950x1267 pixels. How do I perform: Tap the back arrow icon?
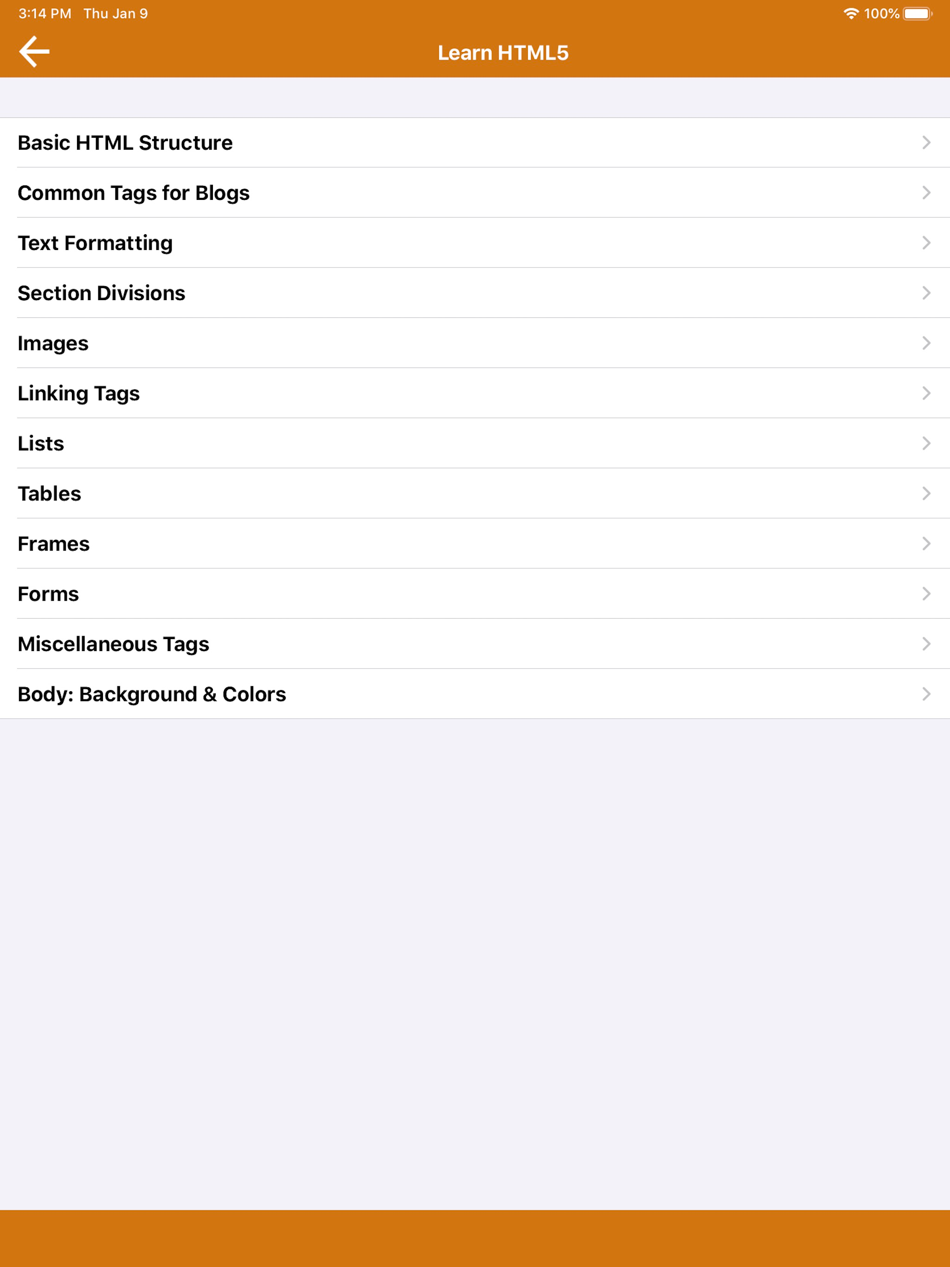tap(34, 51)
